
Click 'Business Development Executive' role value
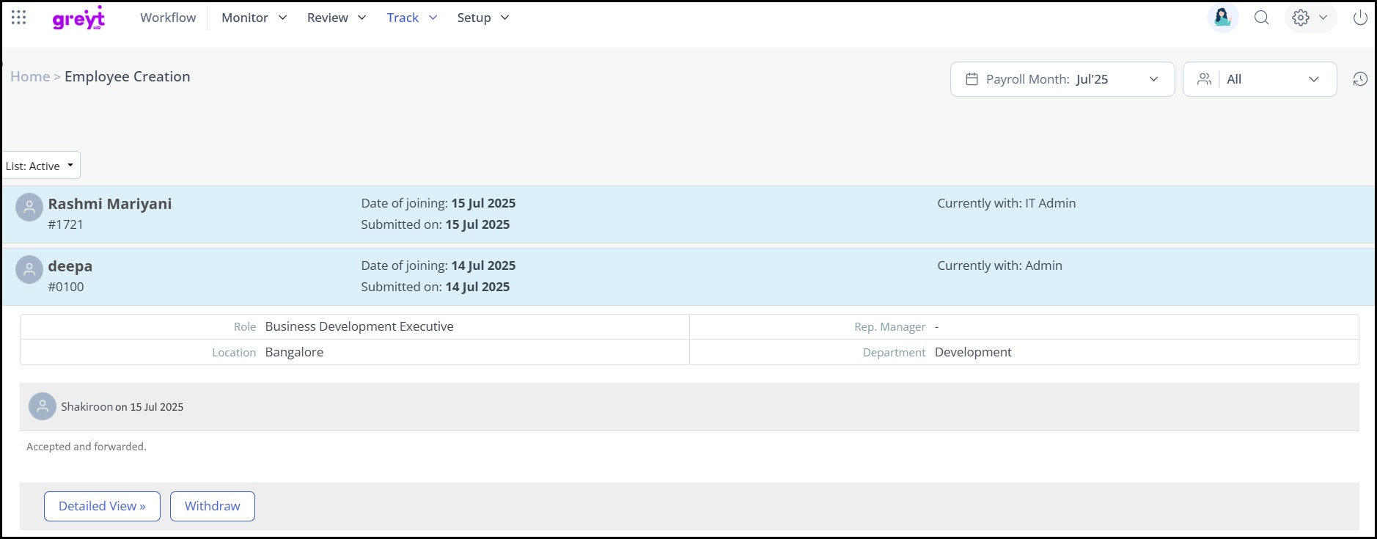click(x=359, y=326)
